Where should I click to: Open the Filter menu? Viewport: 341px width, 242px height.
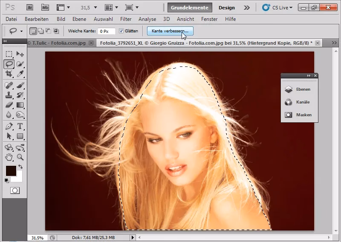tap(126, 19)
